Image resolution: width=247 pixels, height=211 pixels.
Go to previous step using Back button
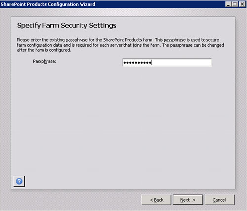(x=157, y=200)
